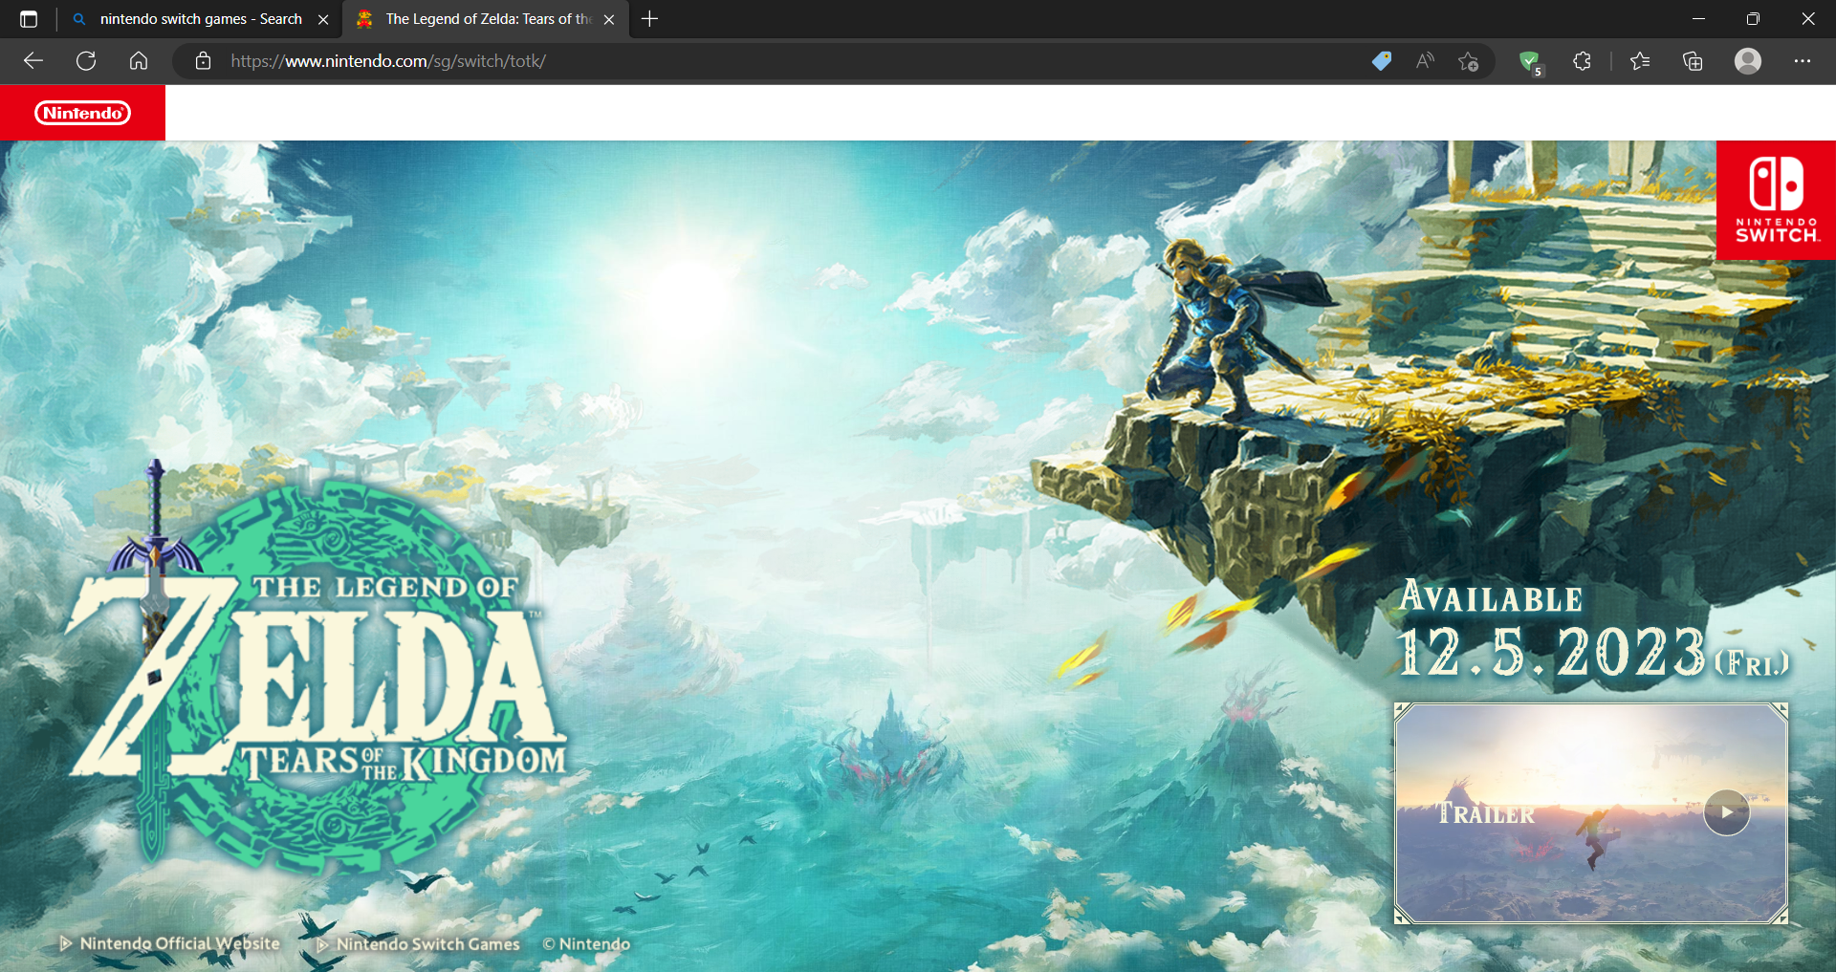Open the green shield extension icon
This screenshot has width=1836, height=972.
tap(1530, 61)
